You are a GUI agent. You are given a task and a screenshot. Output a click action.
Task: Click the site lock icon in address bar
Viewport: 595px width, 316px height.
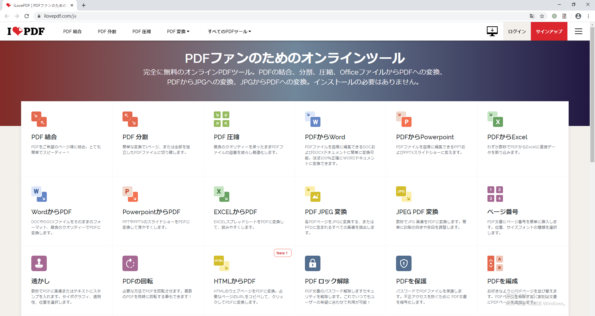click(x=39, y=16)
